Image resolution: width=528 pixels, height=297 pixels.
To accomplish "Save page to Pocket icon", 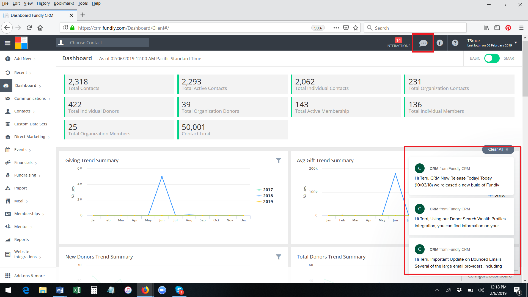I will (x=346, y=28).
